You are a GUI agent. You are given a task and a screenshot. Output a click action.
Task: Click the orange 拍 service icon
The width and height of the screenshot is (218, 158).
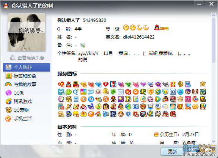[x=83, y=99]
